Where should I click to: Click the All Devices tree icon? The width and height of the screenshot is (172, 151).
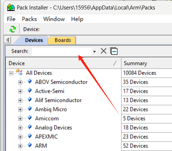[x=19, y=72]
